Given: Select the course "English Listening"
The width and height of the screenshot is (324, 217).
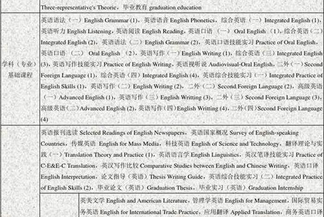Looking at the screenshot, I should point(89,31).
